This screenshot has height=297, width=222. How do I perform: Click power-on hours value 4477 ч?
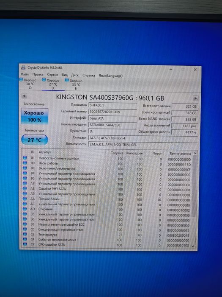(185, 132)
